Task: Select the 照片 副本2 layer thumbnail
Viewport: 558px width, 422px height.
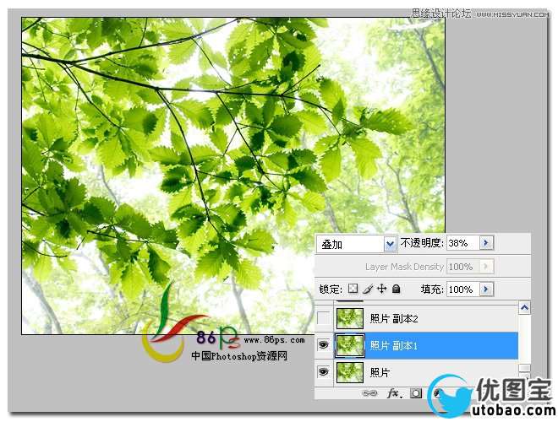Action: pyautogui.click(x=350, y=318)
